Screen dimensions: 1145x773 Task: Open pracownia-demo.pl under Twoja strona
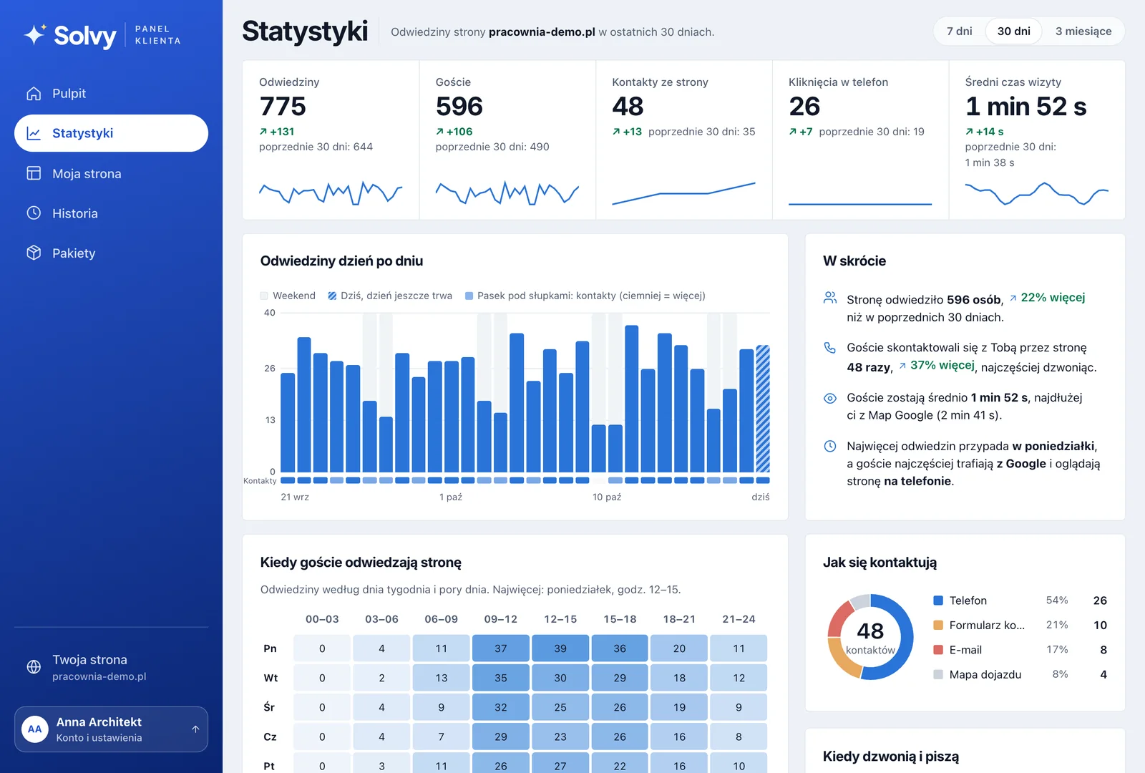[99, 676]
